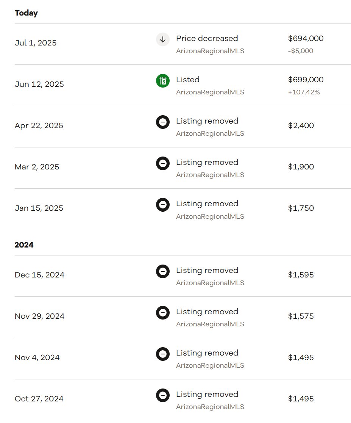Open the Jul 1, 2025 history row

pyautogui.click(x=183, y=44)
